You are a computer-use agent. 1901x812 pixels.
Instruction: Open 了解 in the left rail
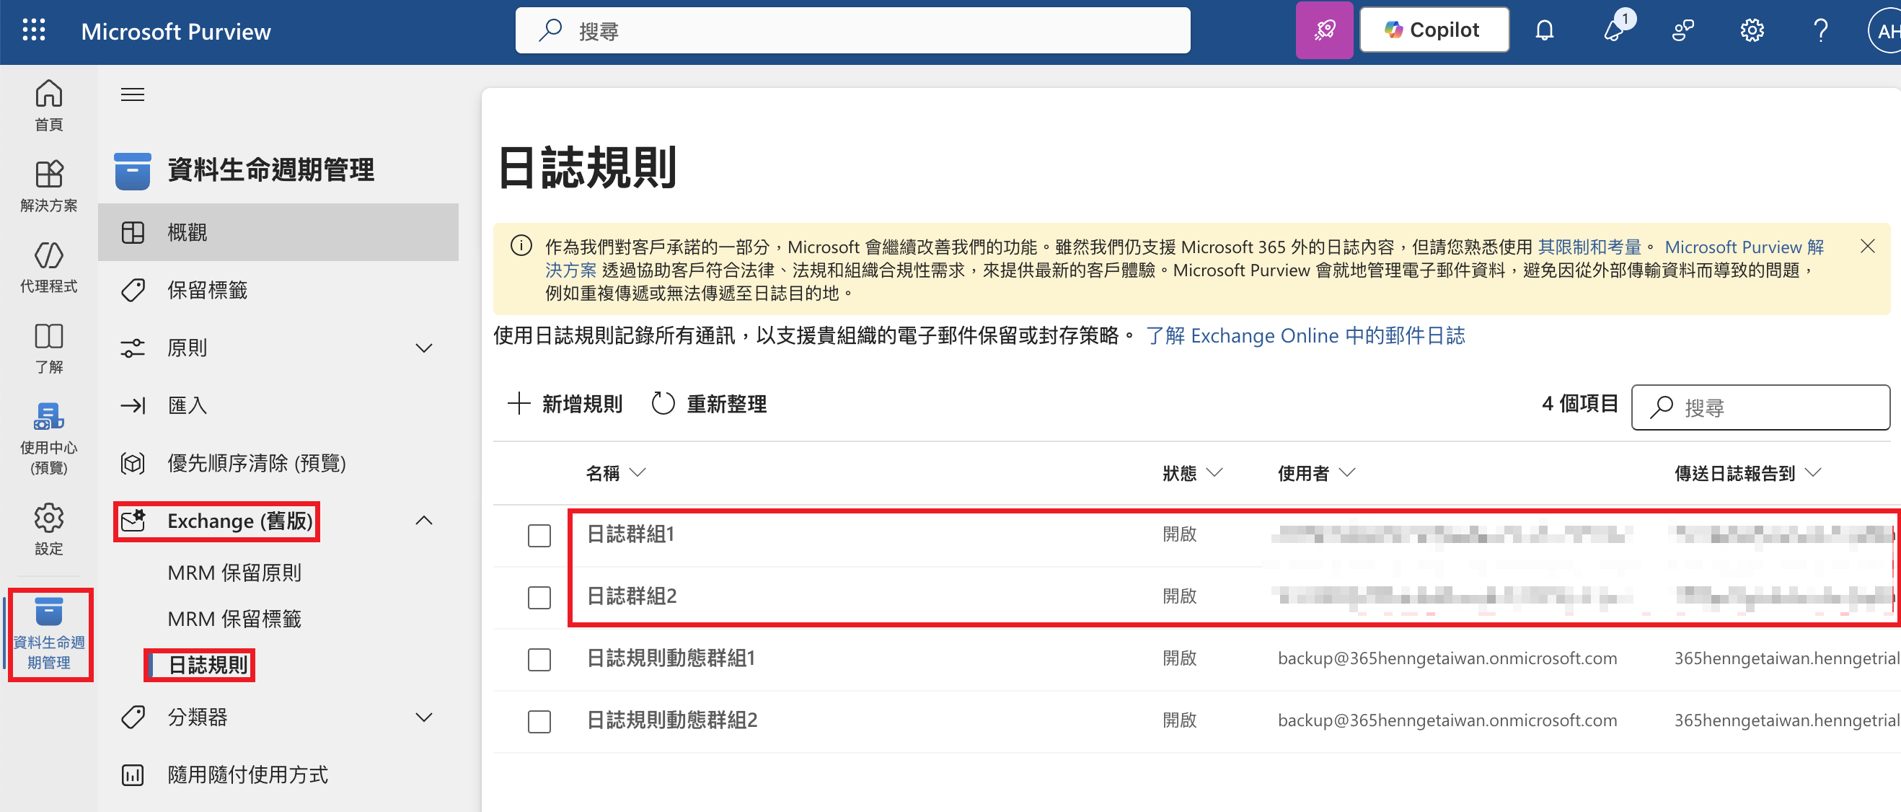[49, 348]
